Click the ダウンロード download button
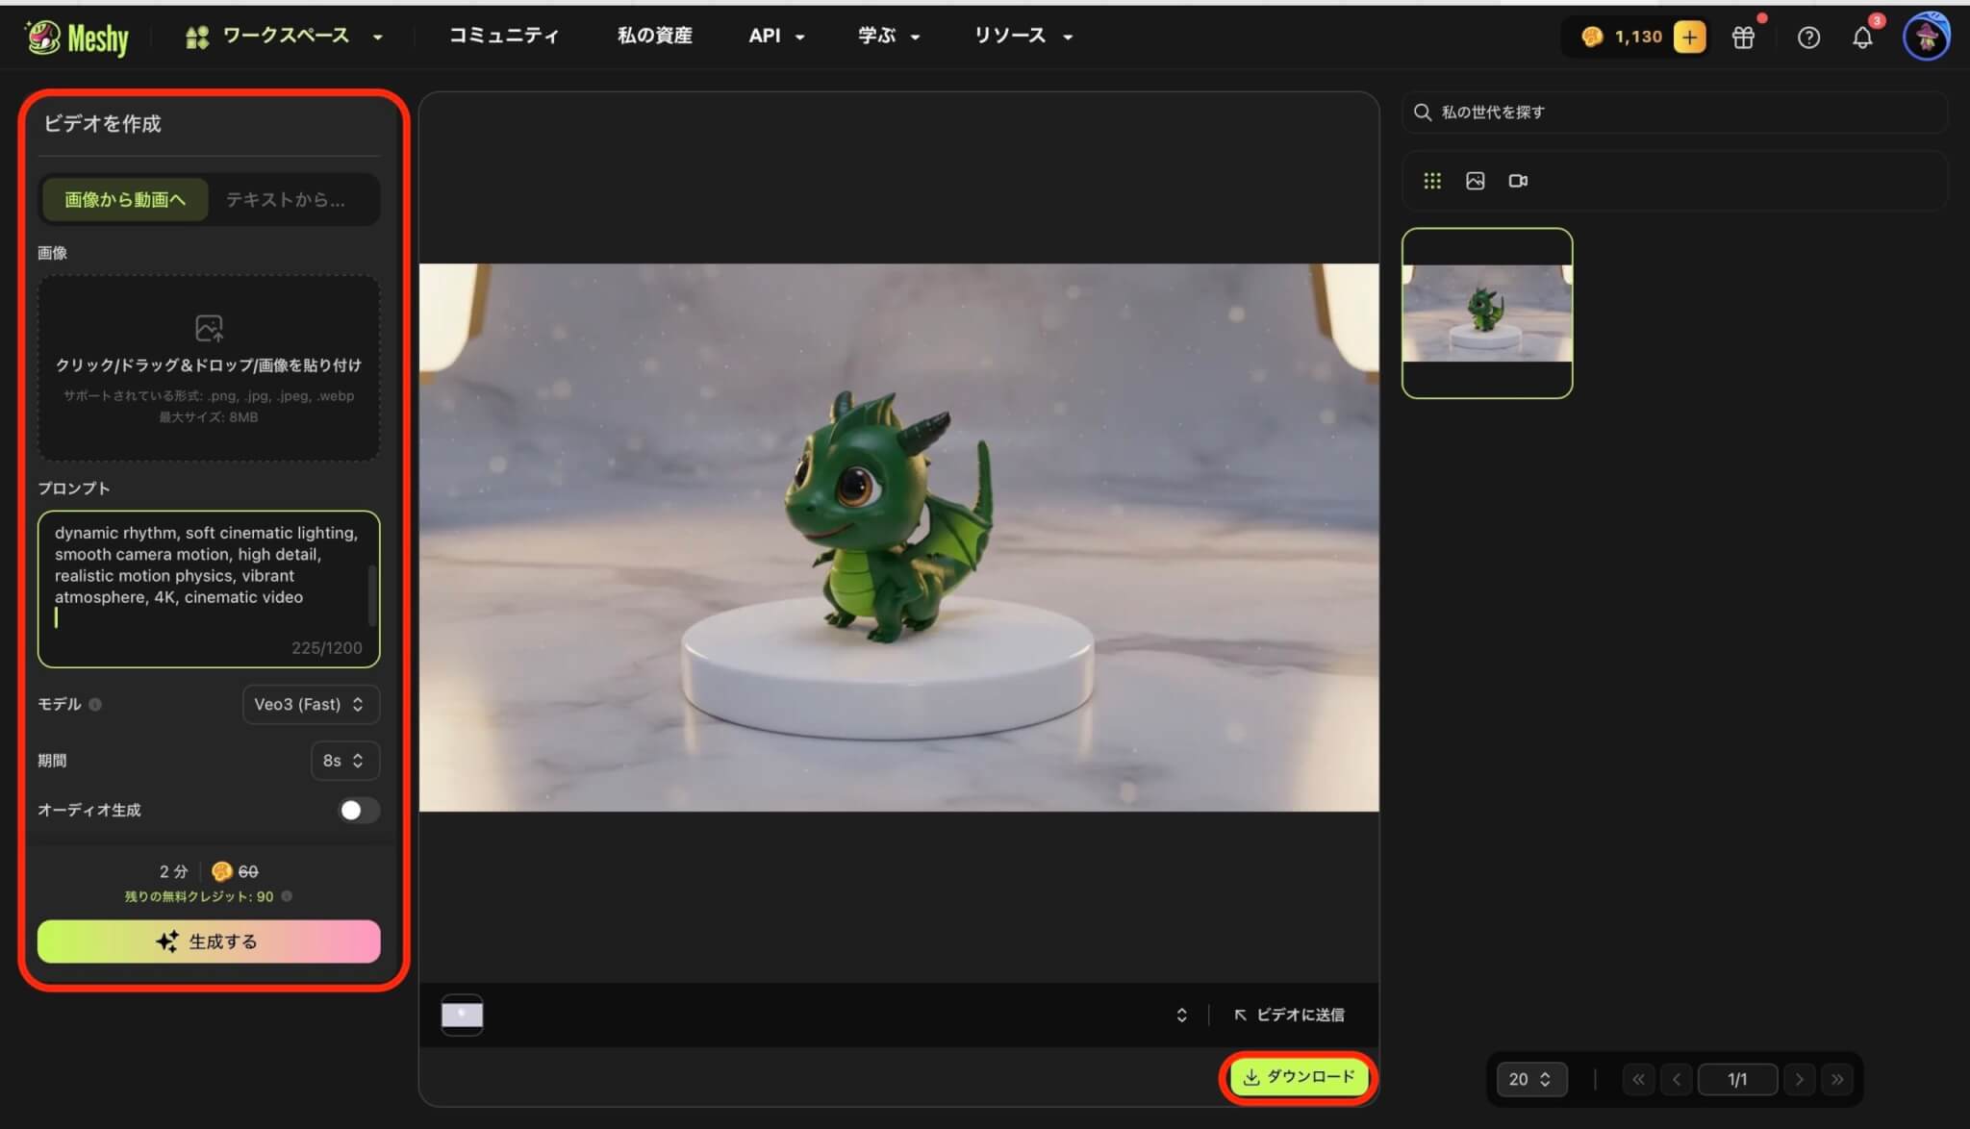 point(1299,1077)
